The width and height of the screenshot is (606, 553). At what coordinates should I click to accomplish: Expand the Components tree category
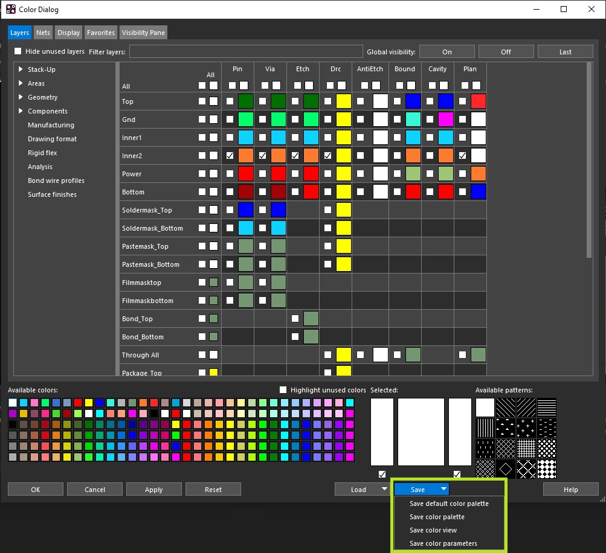tap(19, 110)
